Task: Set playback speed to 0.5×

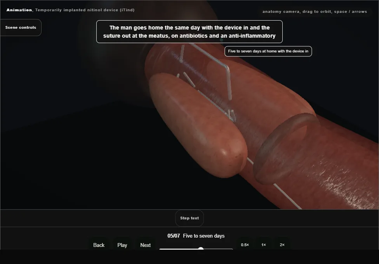Action: pos(245,245)
